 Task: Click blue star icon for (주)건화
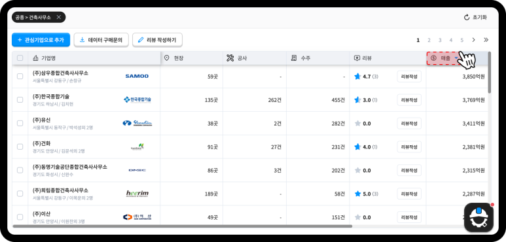click(357, 147)
